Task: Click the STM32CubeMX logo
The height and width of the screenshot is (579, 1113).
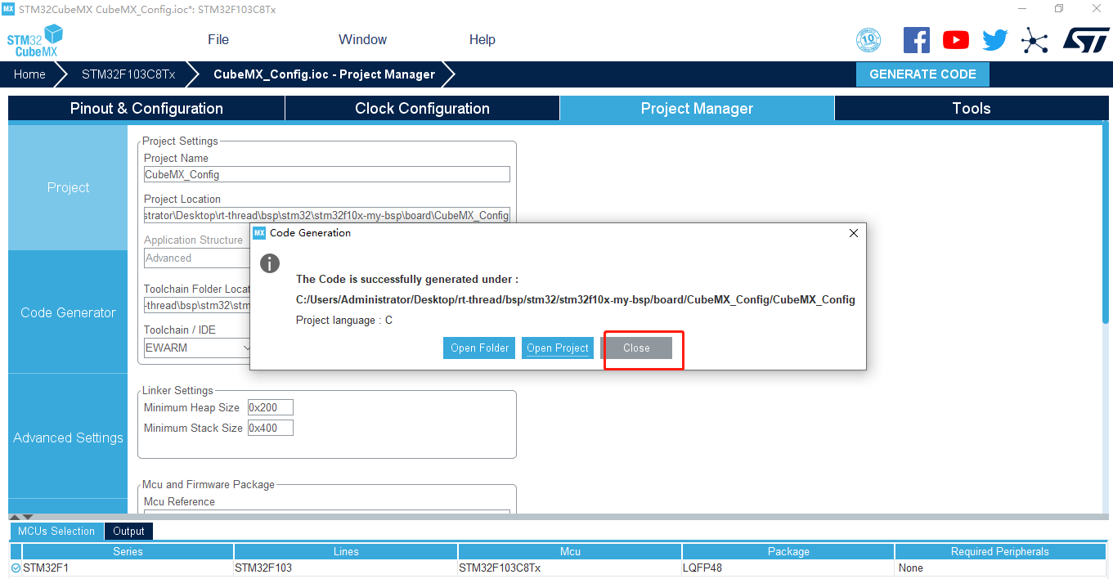Action: [x=35, y=40]
